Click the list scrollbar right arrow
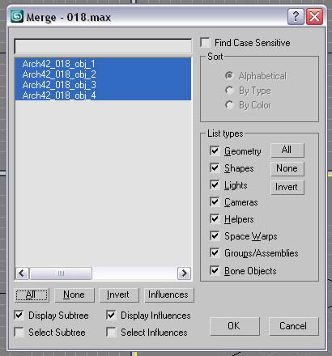The image size is (332, 356). click(x=184, y=273)
